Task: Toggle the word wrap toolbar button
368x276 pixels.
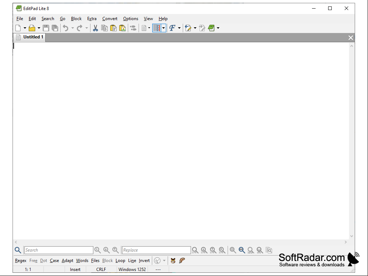Action: click(157, 28)
